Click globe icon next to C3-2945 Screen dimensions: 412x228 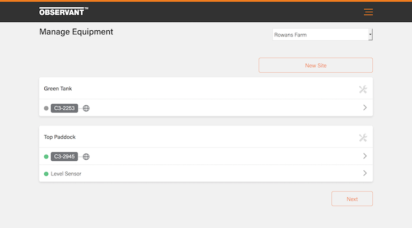pyautogui.click(x=86, y=157)
